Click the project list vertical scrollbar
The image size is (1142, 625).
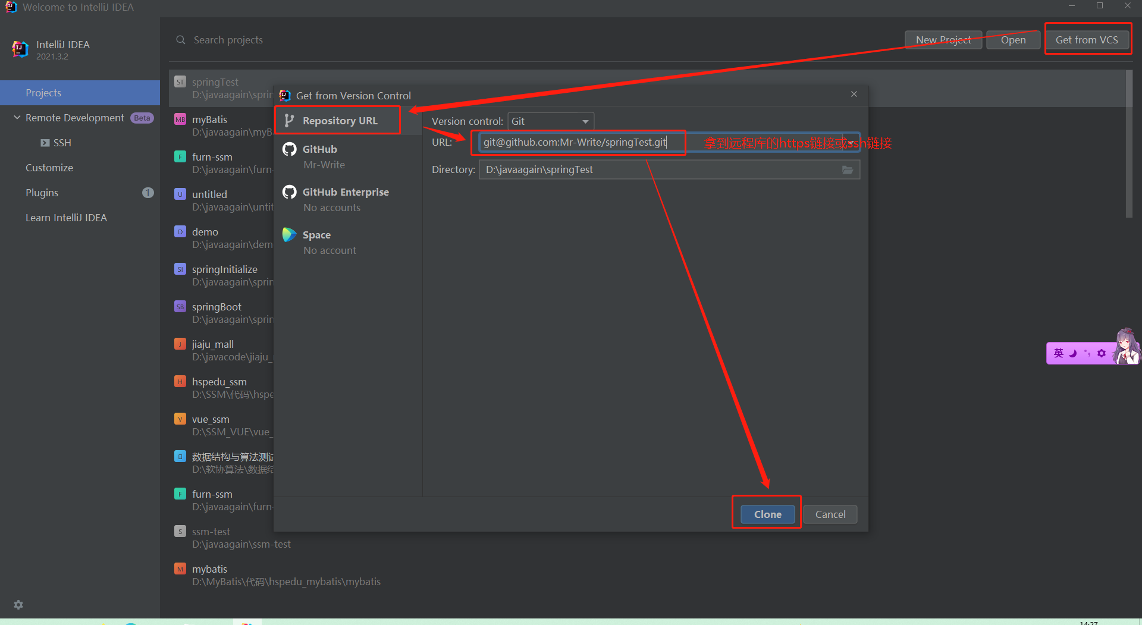(x=1128, y=144)
